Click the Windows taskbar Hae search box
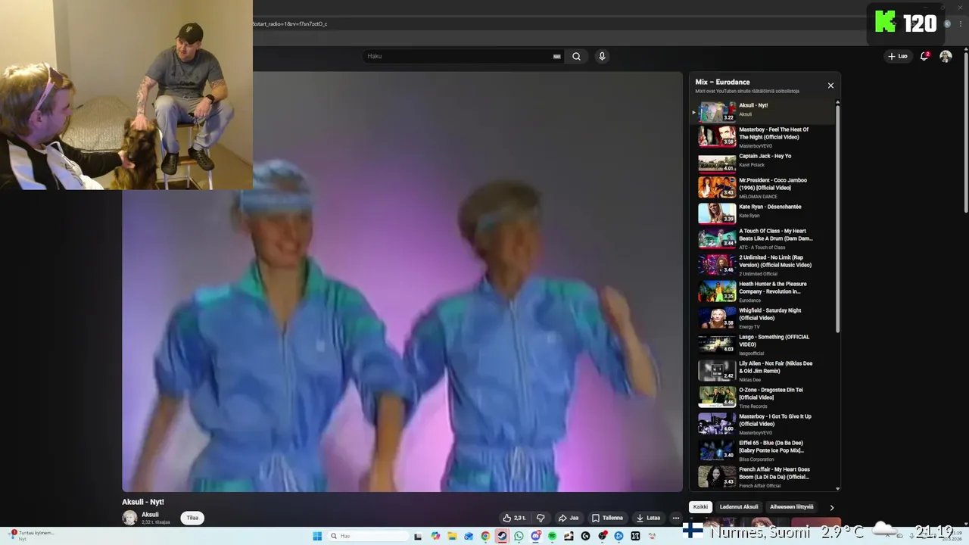Image resolution: width=969 pixels, height=545 pixels. 369,536
